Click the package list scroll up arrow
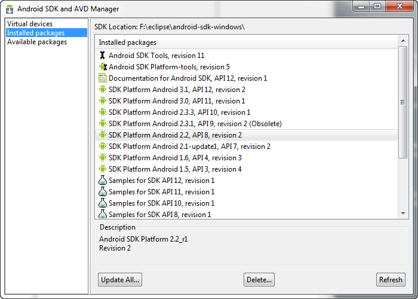 (x=403, y=41)
